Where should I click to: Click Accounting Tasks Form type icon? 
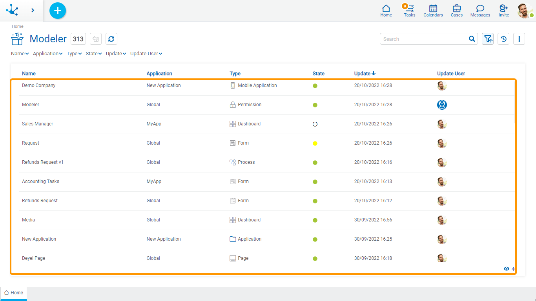pyautogui.click(x=233, y=181)
